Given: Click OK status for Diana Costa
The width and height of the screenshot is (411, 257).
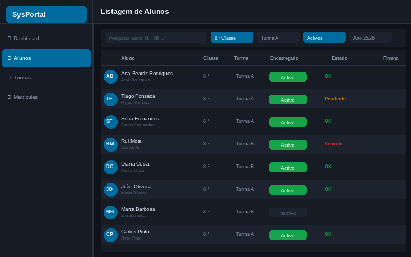Looking at the screenshot, I should [x=328, y=167].
